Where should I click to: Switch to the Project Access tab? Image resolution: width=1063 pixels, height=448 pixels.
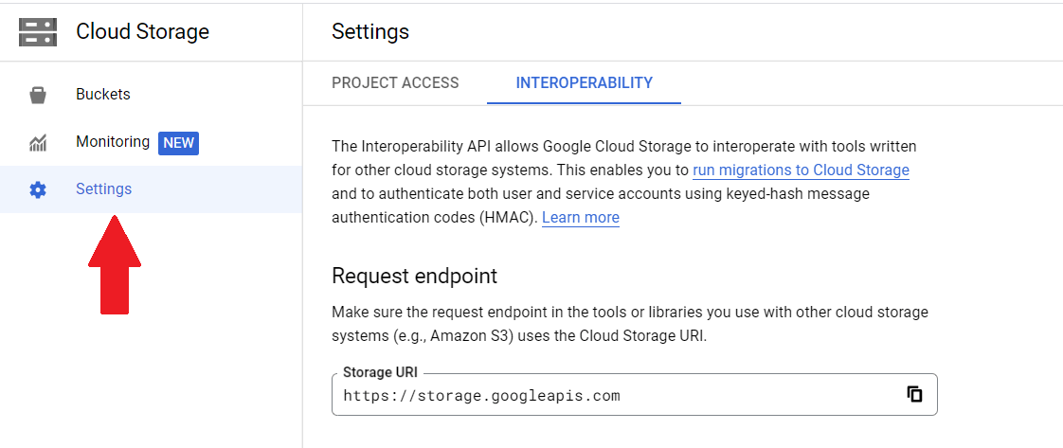(x=395, y=83)
